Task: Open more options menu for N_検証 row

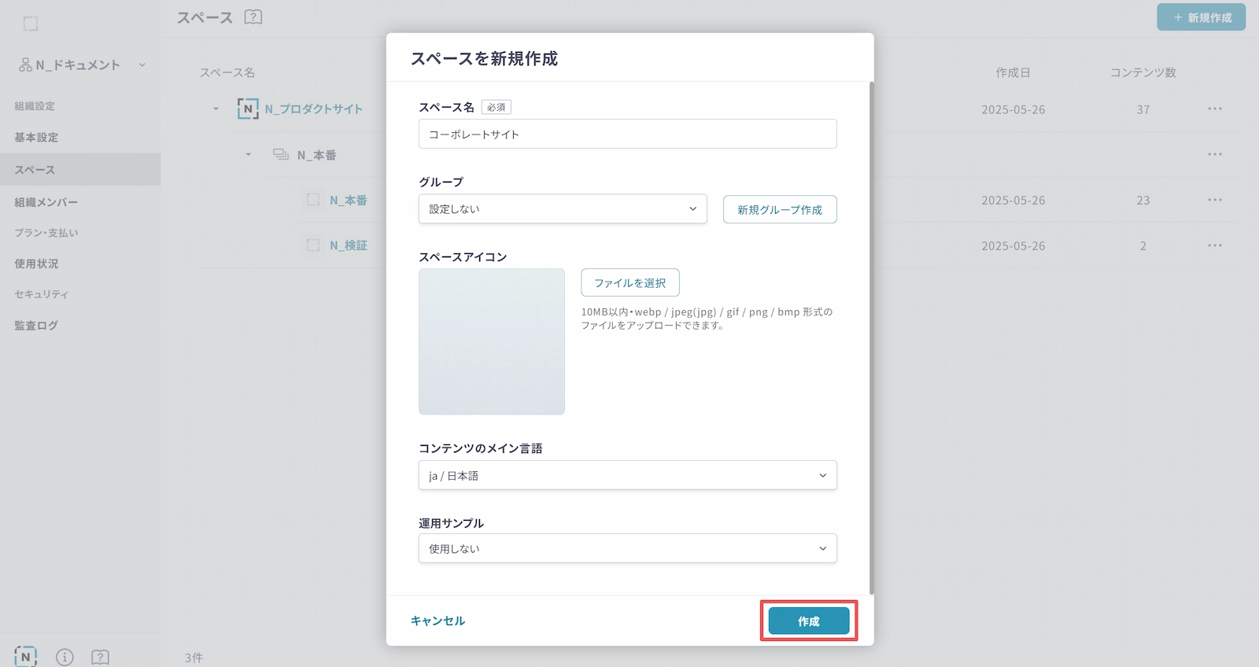Action: click(x=1214, y=245)
